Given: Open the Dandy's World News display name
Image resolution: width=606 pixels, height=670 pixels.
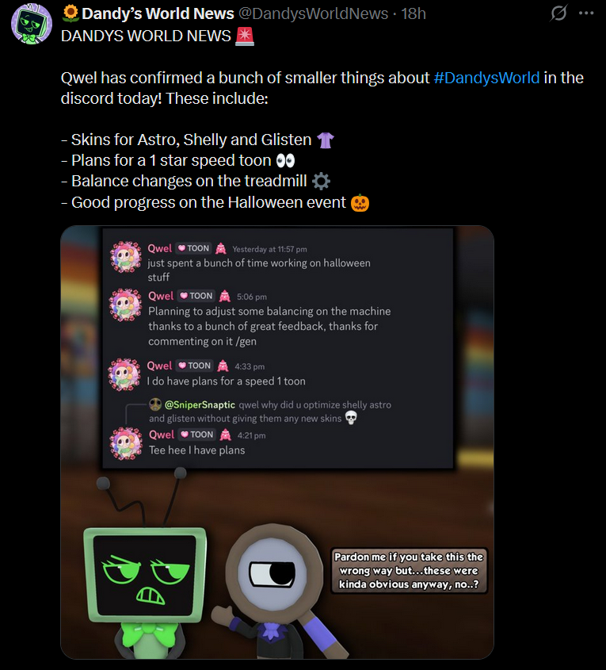Looking at the screenshot, I should pos(158,13).
